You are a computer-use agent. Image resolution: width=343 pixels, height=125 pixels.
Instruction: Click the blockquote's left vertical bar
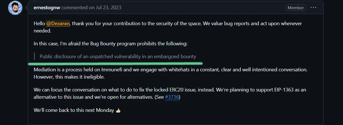(x=34, y=56)
